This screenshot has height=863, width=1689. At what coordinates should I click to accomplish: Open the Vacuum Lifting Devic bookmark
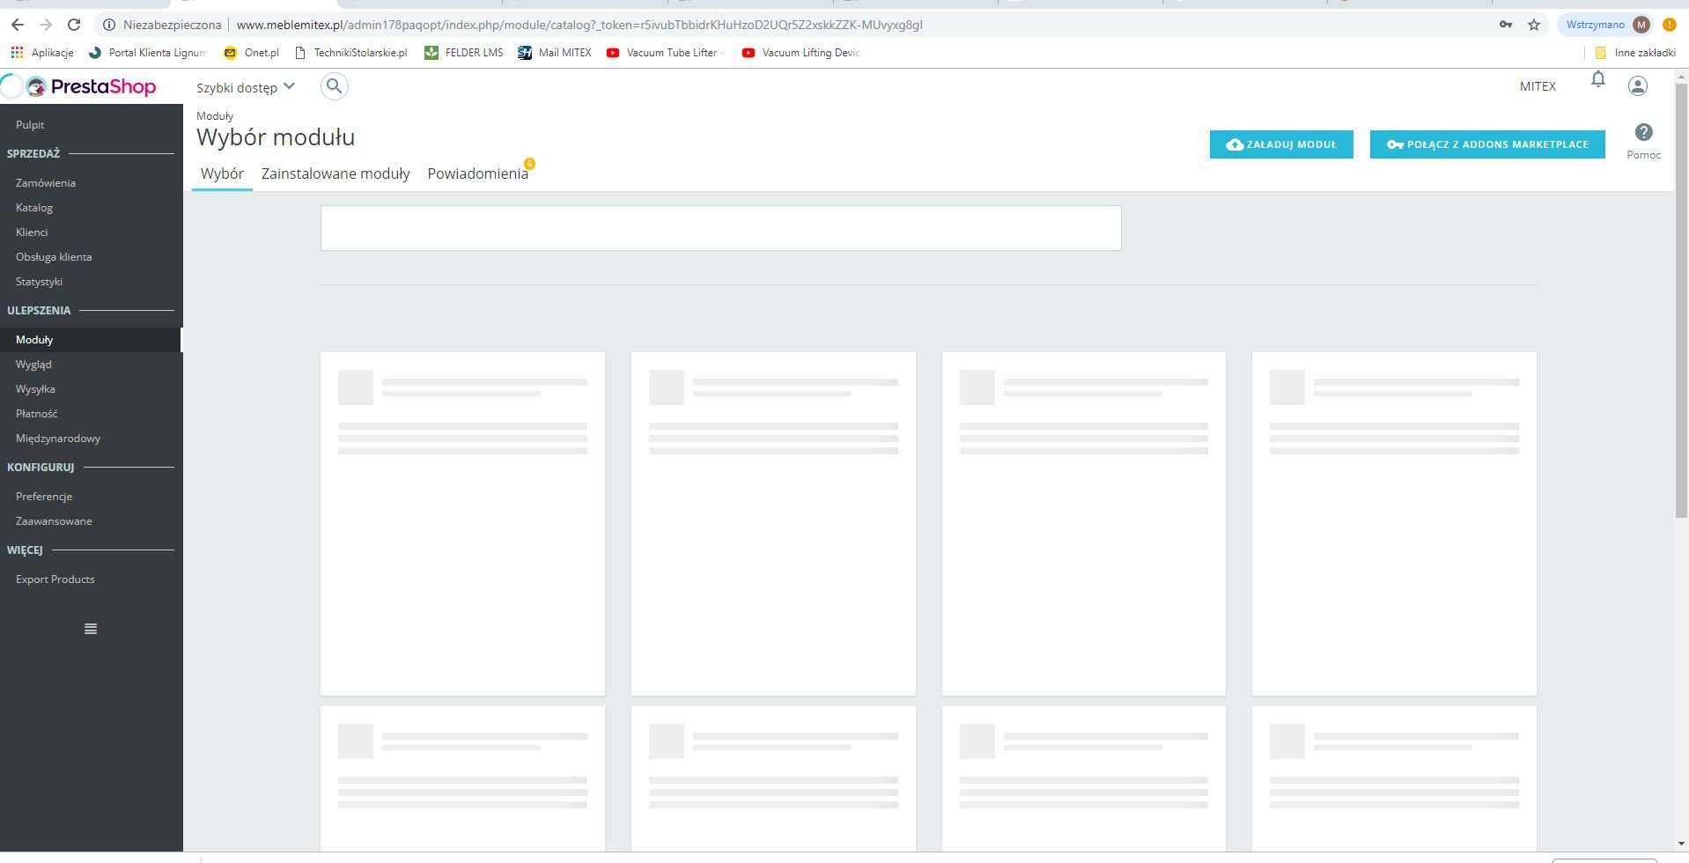800,53
